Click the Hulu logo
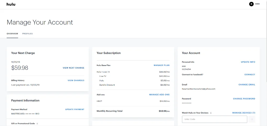Viewport: 267px width, 126px height. click(x=11, y=4)
